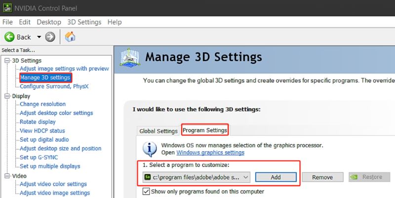Click the Manage 3D Settings header icon
This screenshot has height=198, width=395.
130,57
